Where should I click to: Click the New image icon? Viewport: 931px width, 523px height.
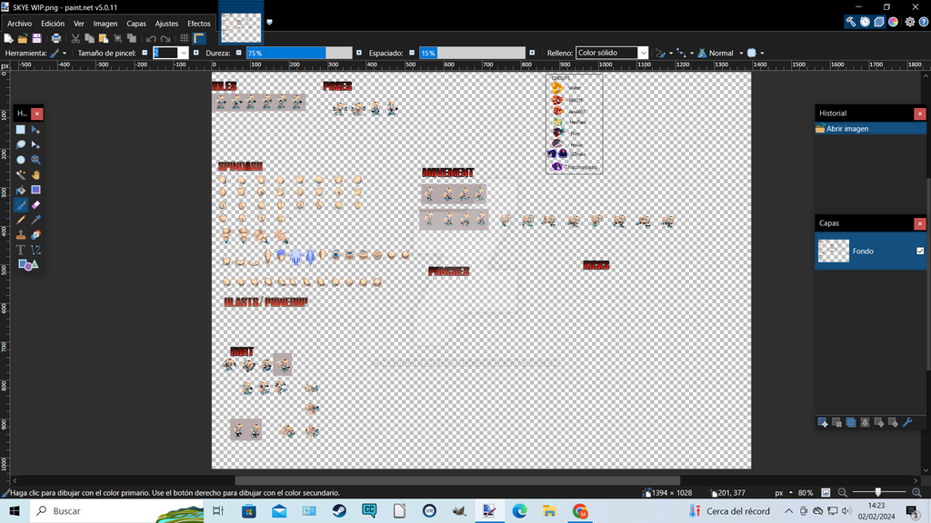(x=8, y=38)
